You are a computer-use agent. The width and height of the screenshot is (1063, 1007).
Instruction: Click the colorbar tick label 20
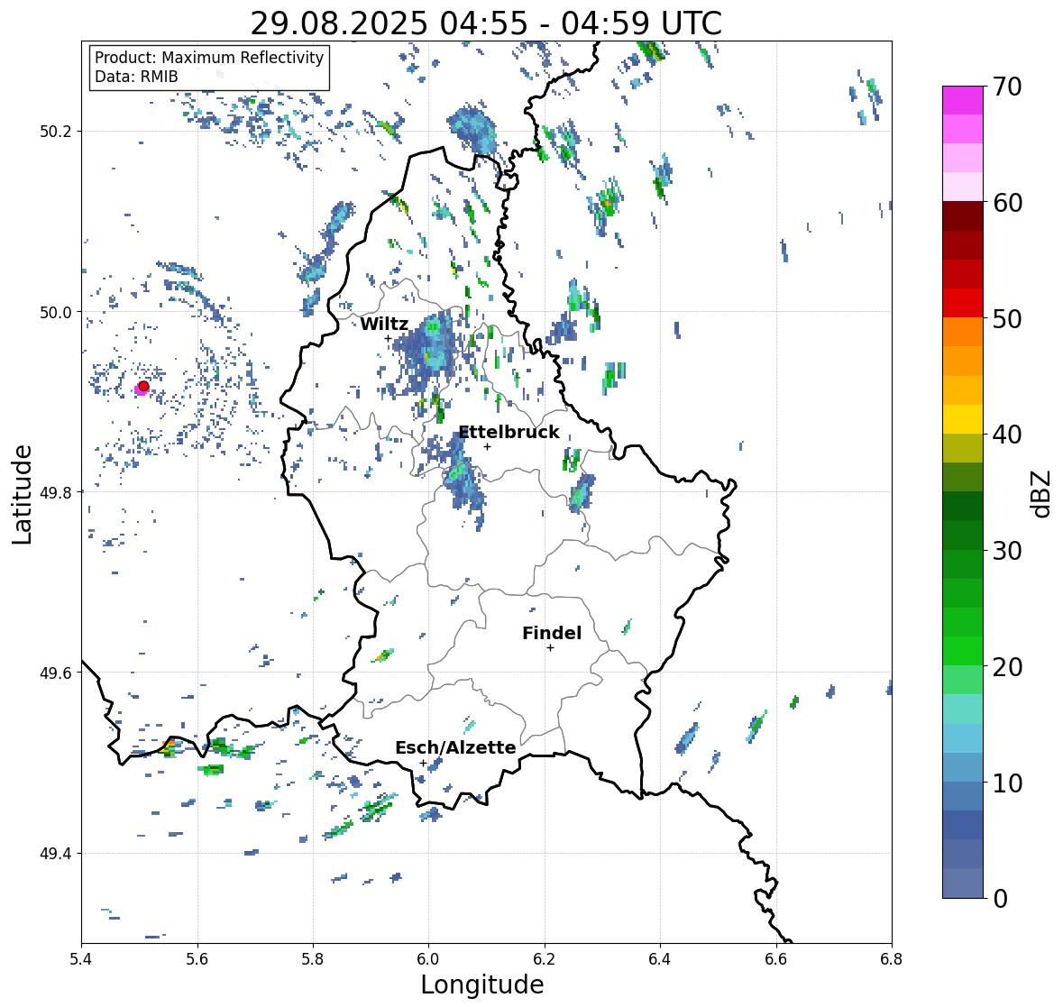(x=1007, y=667)
